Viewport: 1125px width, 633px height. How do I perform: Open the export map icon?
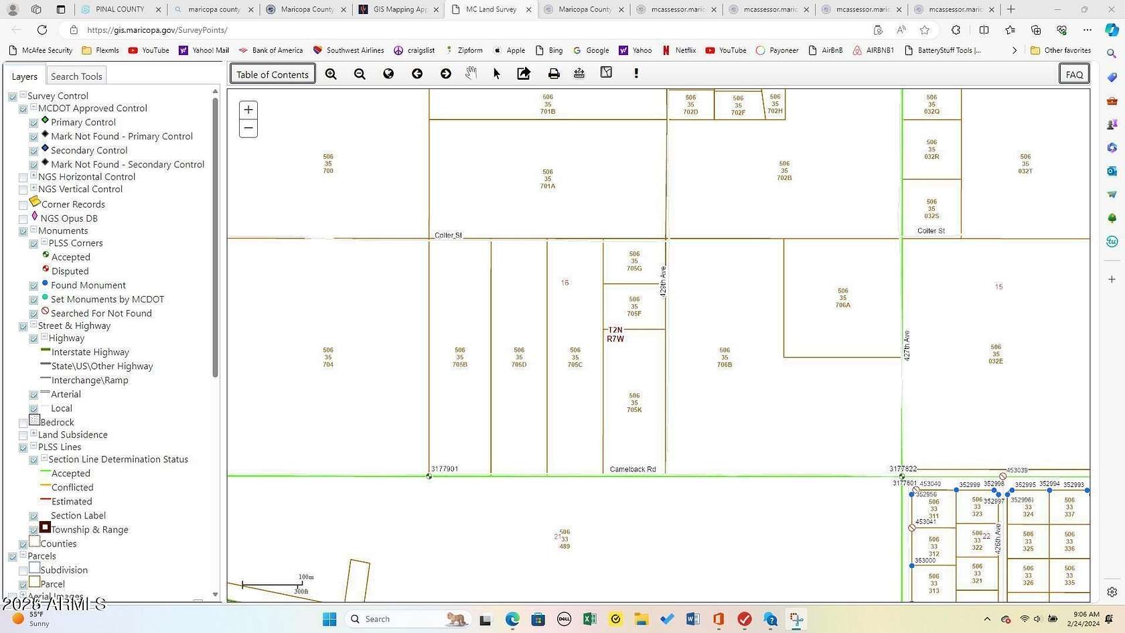click(524, 74)
